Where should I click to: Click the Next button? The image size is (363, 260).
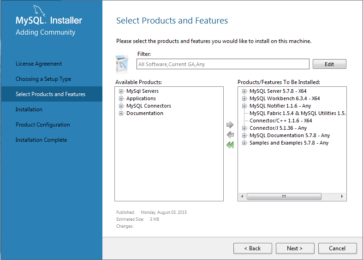(x=295, y=248)
